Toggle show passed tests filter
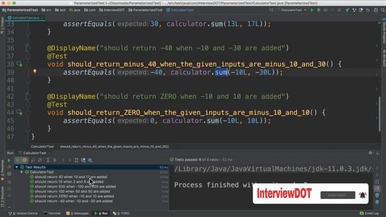 click(x=17, y=160)
